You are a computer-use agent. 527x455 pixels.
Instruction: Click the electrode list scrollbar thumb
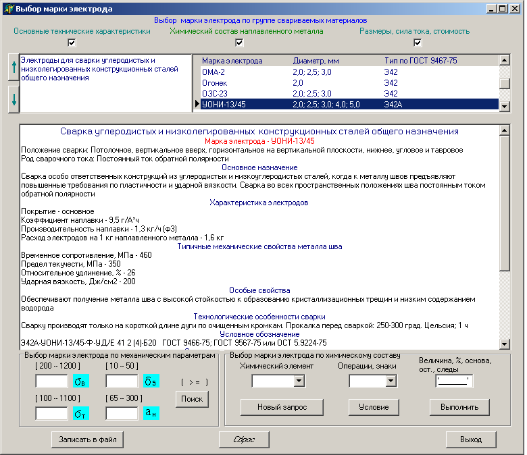[x=504, y=84]
